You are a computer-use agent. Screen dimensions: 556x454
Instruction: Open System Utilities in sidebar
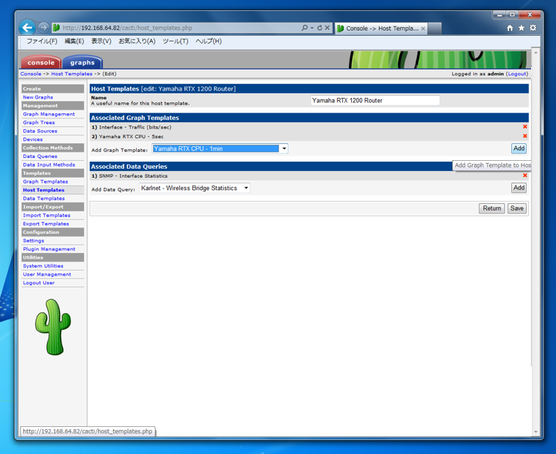click(x=43, y=266)
